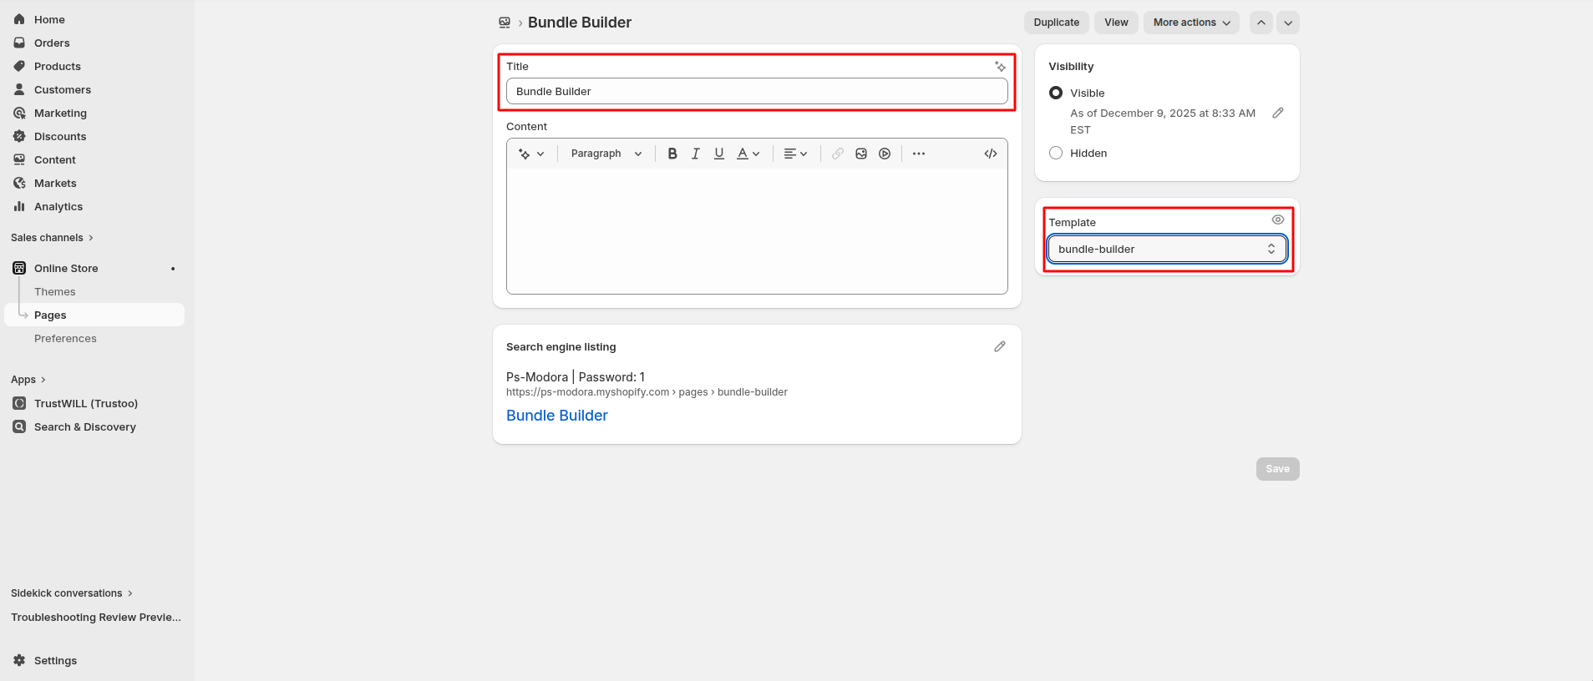Click the Duplicate button
The height and width of the screenshot is (681, 1593).
(x=1057, y=23)
